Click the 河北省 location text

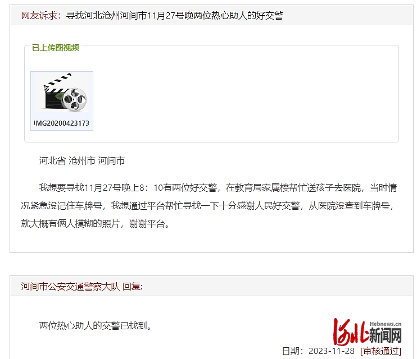click(52, 160)
